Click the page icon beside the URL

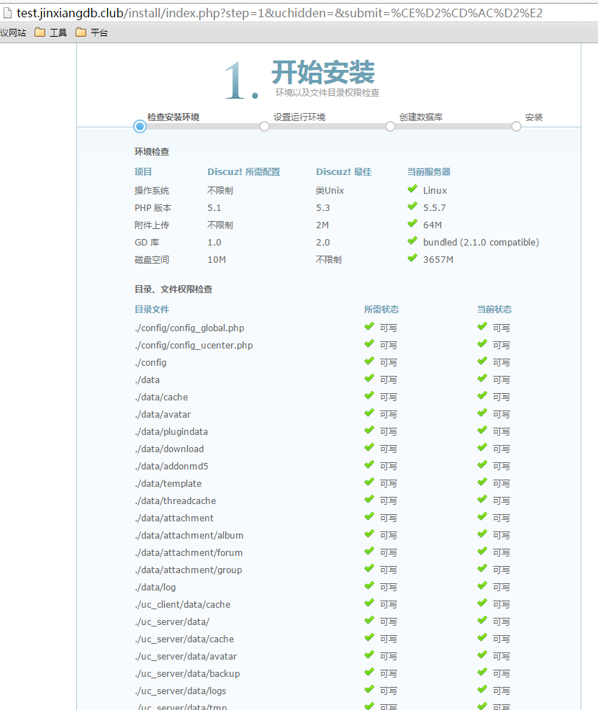point(6,12)
